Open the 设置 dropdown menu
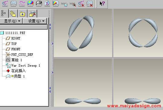Image resolution: width=163 pixels, height=110 pixels. pos(35,21)
